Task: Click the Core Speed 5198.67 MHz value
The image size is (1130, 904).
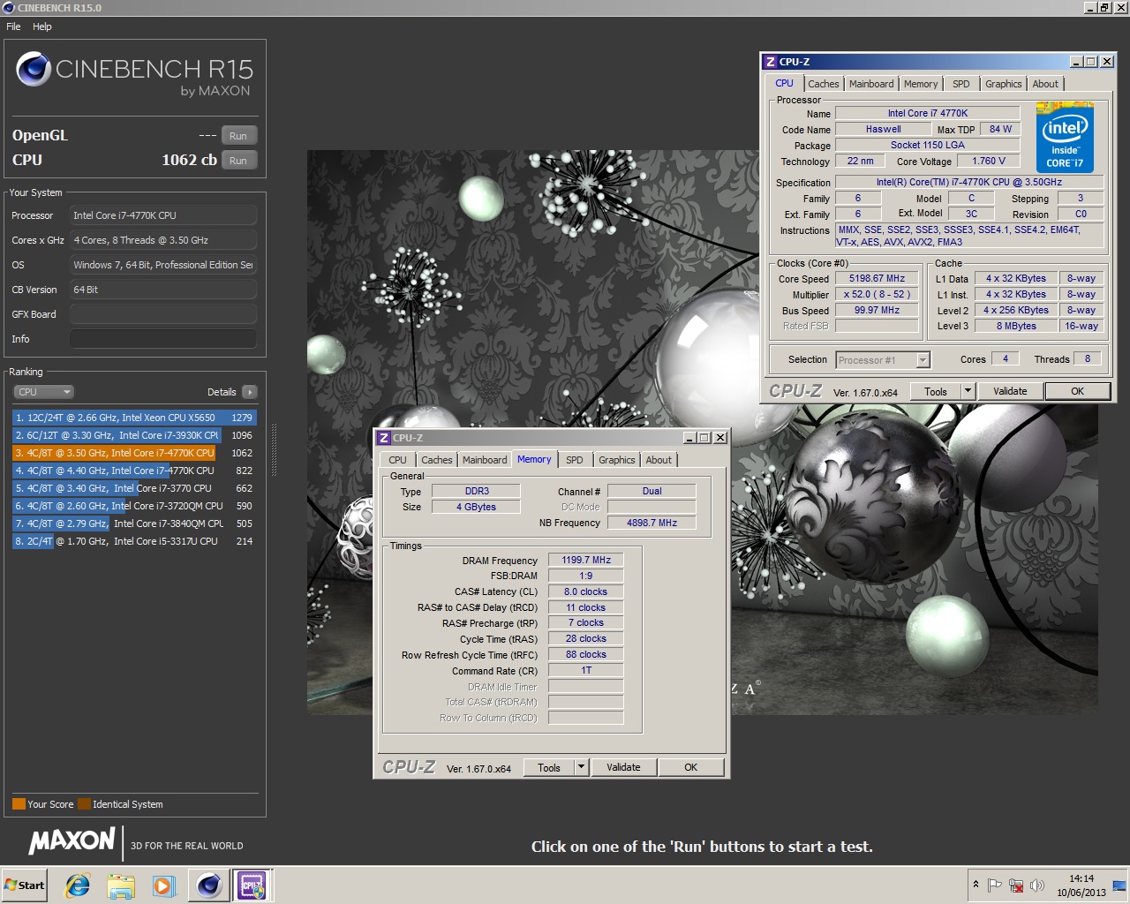Action: tap(878, 279)
